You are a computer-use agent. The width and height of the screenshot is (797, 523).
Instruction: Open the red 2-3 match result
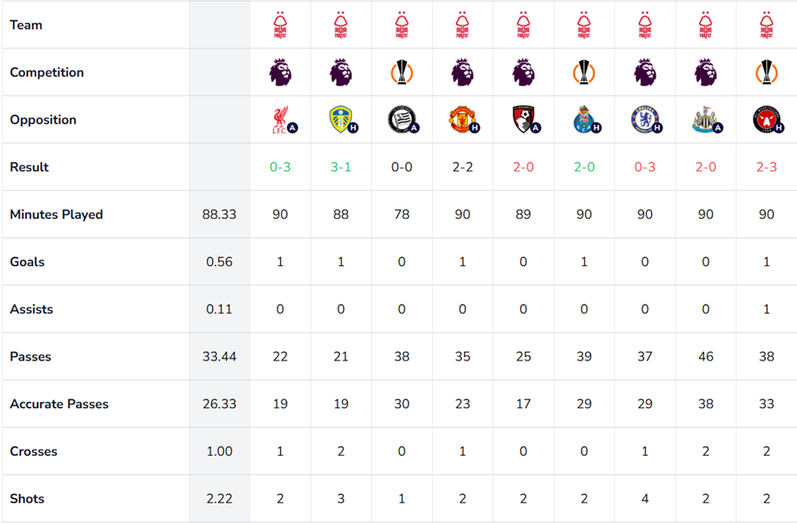tap(766, 167)
